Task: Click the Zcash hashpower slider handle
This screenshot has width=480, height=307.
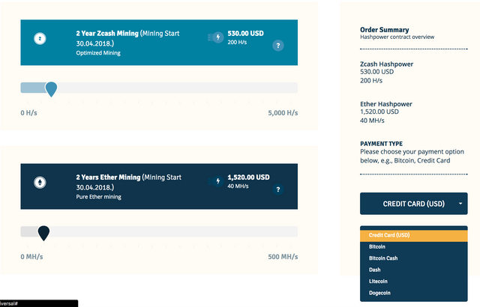Action: [x=51, y=89]
